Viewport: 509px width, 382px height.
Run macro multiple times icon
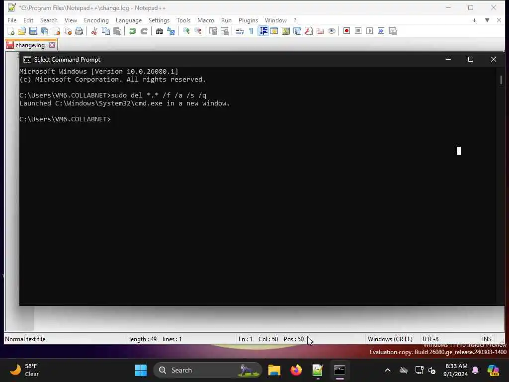381,31
